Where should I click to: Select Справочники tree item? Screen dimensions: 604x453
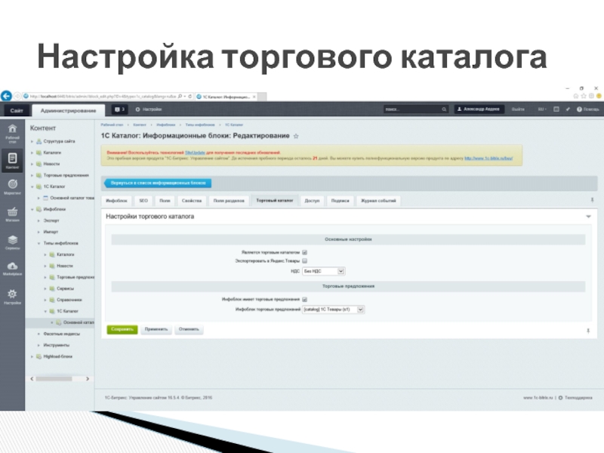(x=69, y=300)
